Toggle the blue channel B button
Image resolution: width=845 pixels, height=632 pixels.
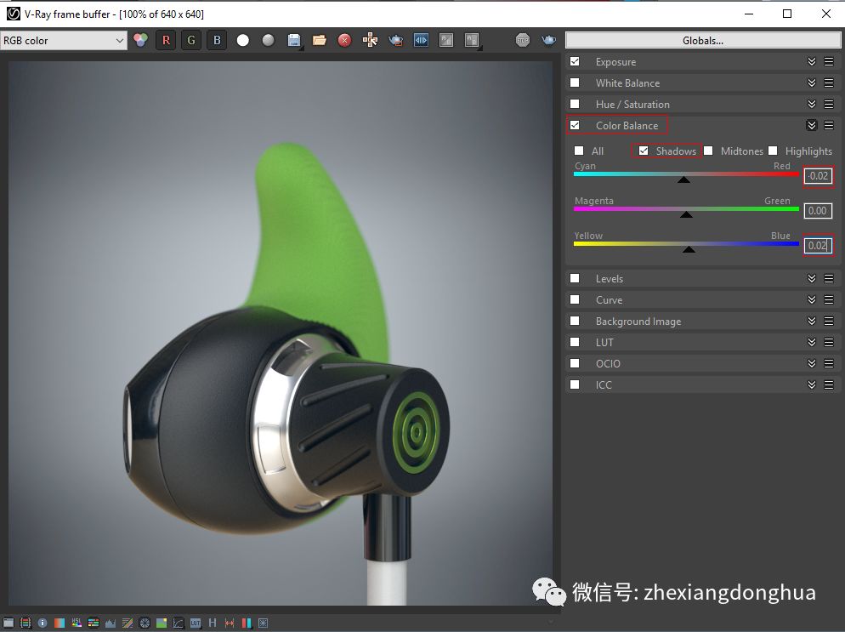217,41
